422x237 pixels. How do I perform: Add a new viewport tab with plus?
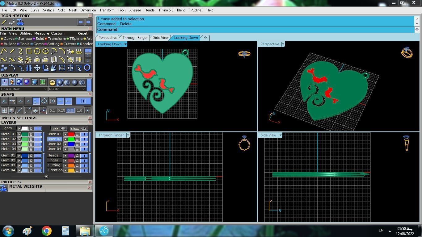click(205, 38)
